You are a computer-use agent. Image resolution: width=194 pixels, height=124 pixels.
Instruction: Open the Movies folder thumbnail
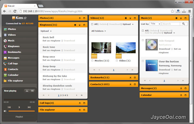(x=101, y=48)
